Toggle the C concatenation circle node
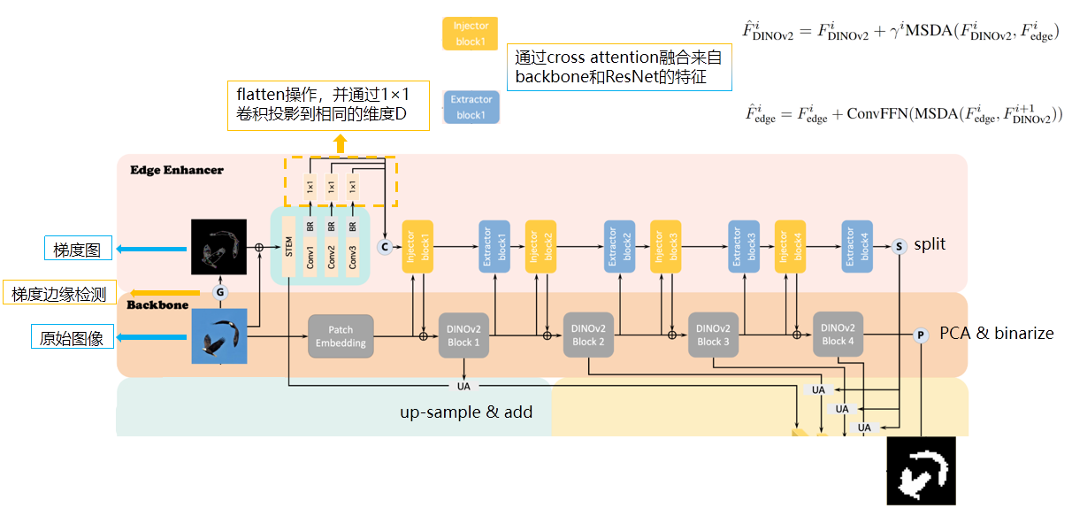 coord(385,247)
